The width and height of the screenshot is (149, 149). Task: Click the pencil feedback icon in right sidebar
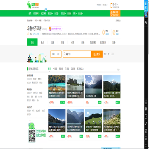(x=146, y=124)
